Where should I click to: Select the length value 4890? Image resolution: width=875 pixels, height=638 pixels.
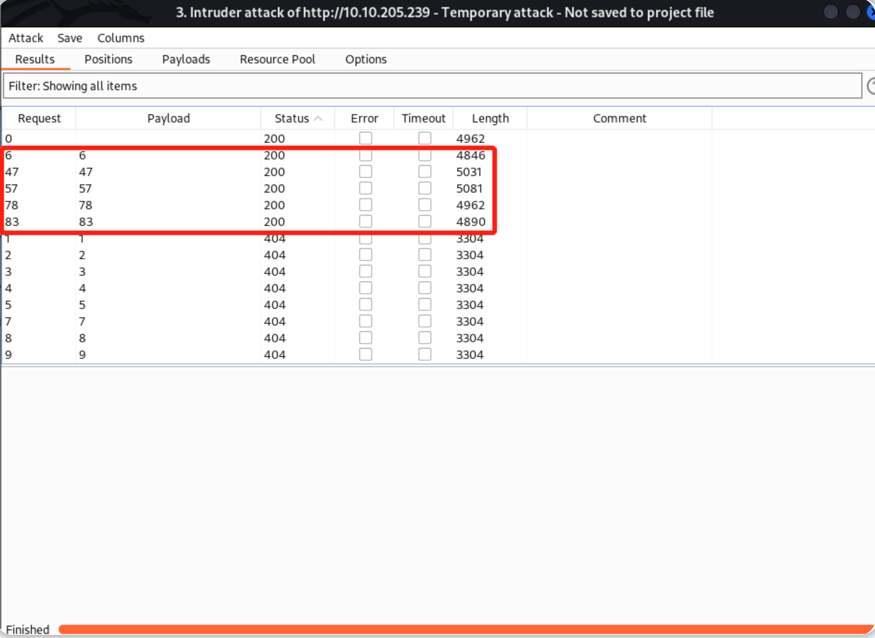coord(470,222)
